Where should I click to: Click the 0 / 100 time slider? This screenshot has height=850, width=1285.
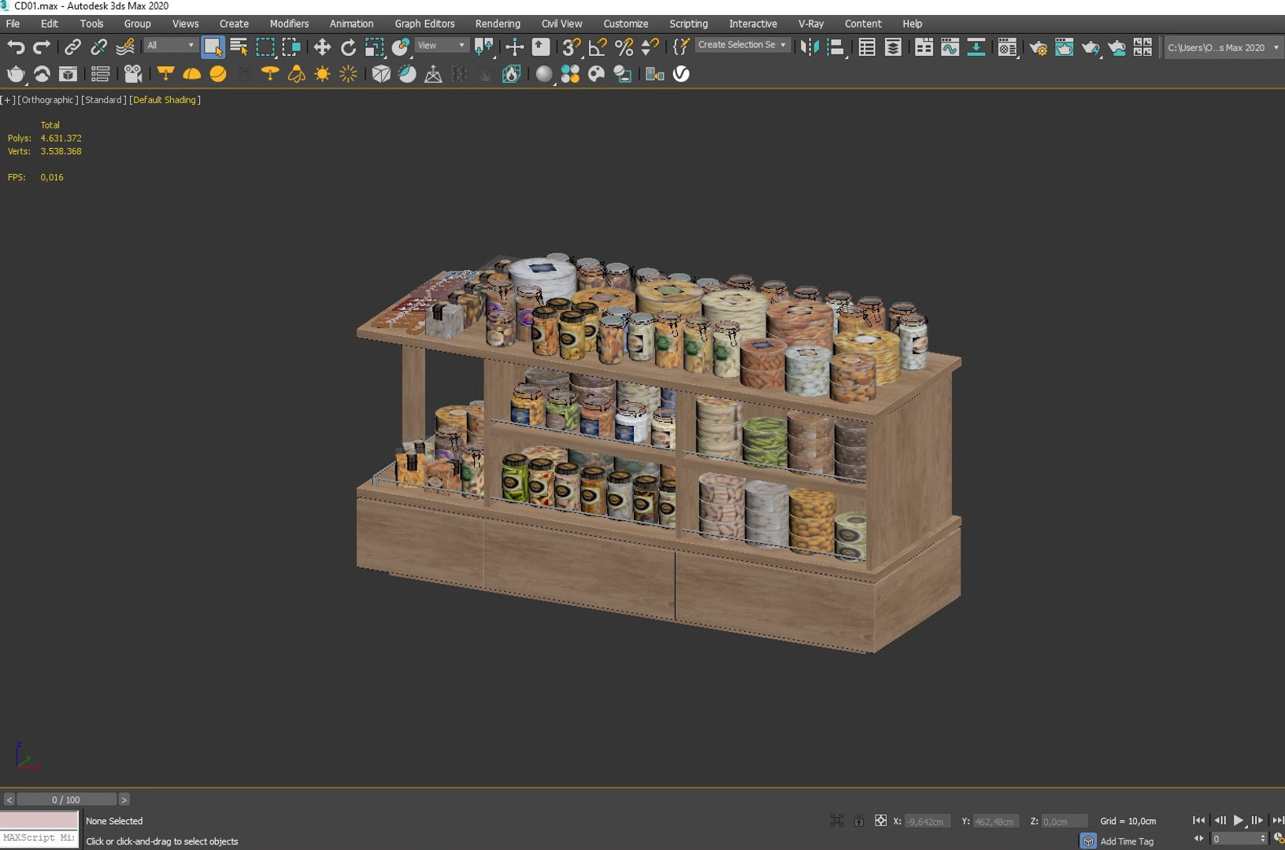click(66, 800)
